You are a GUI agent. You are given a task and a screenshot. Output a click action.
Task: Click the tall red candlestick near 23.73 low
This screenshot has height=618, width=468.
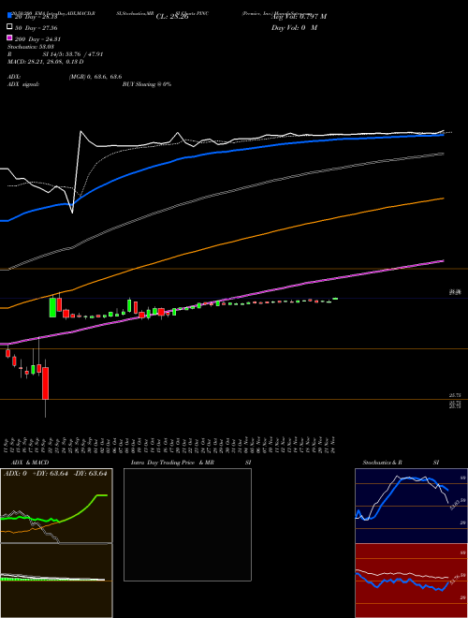(x=46, y=383)
